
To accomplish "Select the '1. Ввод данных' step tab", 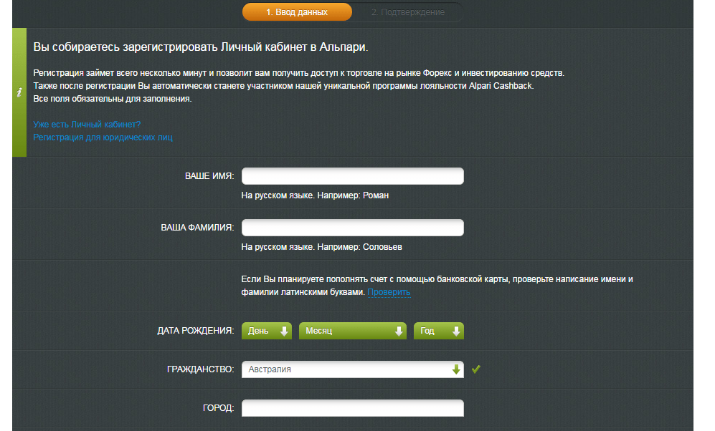I will (x=297, y=12).
